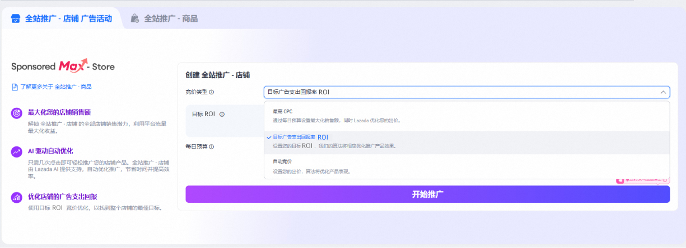Click the 优化店铺的广告支出回报 heading
The image size is (686, 248).
pyautogui.click(x=63, y=197)
